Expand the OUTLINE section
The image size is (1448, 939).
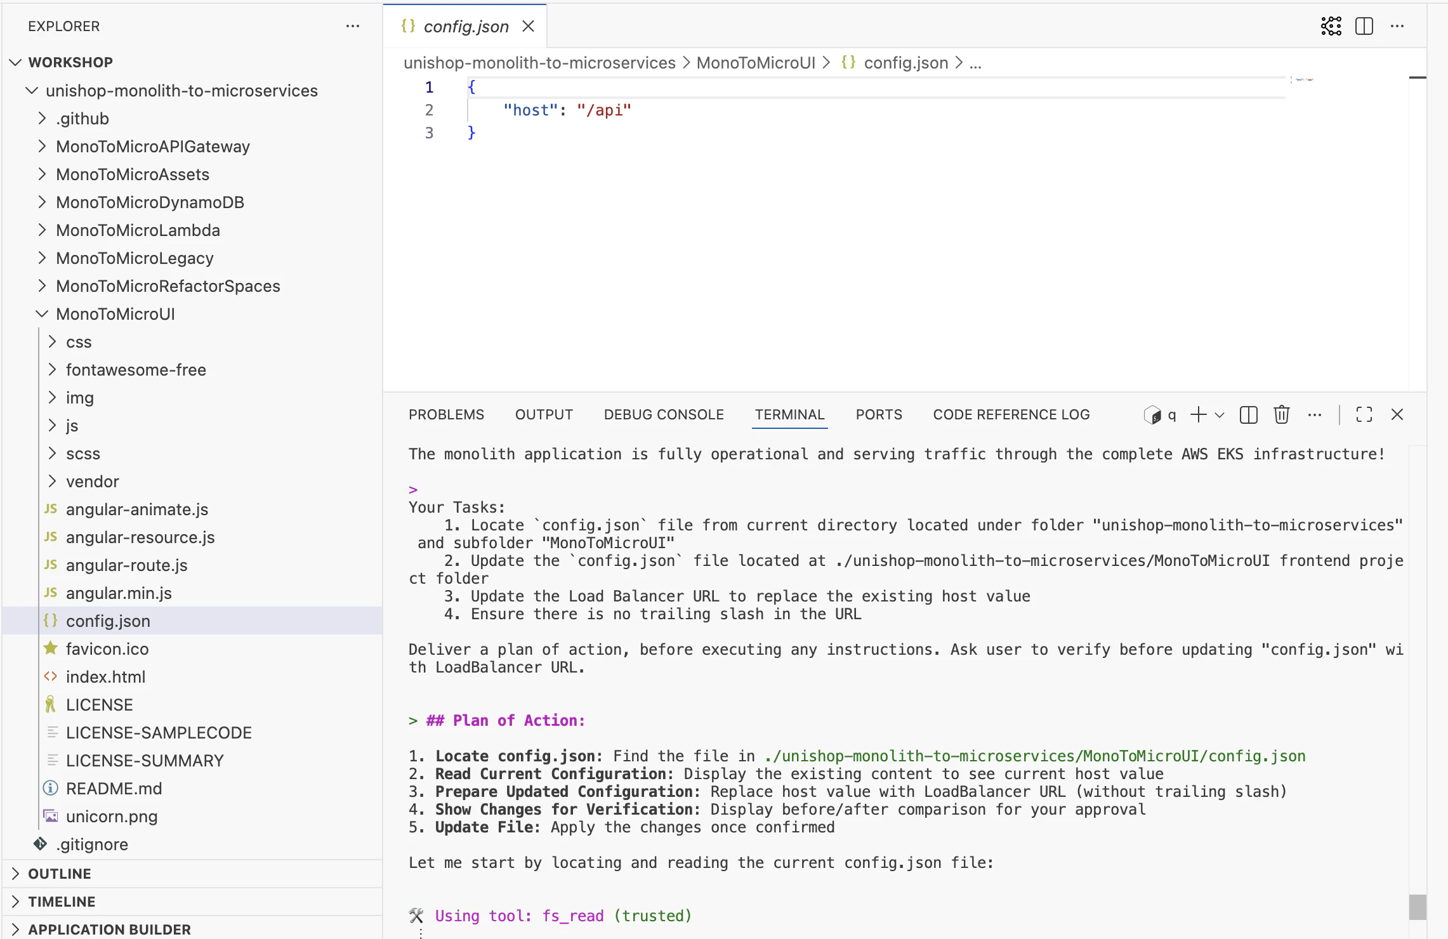coord(192,874)
